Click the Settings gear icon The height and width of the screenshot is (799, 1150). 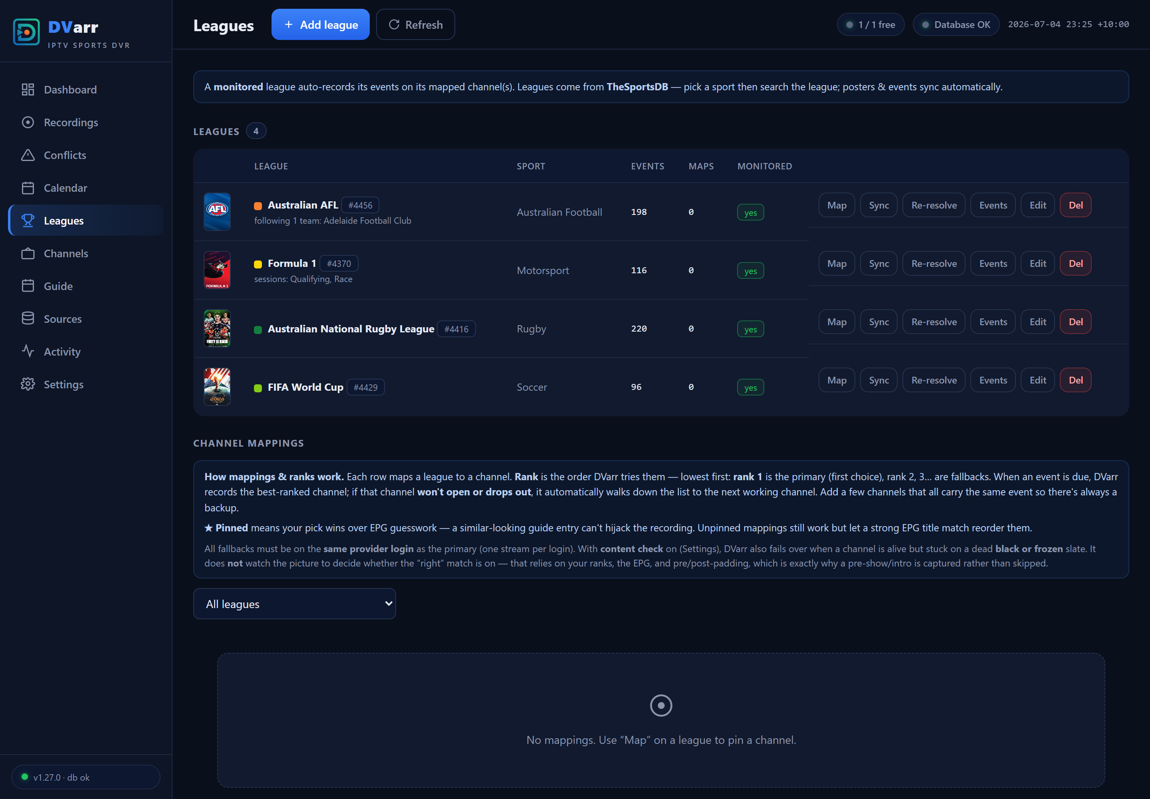click(x=28, y=384)
